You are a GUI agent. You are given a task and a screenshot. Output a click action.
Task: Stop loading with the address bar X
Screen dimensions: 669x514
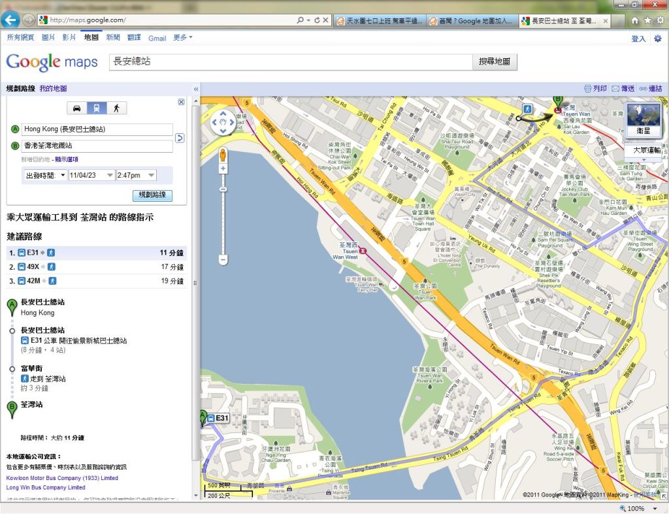coord(325,20)
